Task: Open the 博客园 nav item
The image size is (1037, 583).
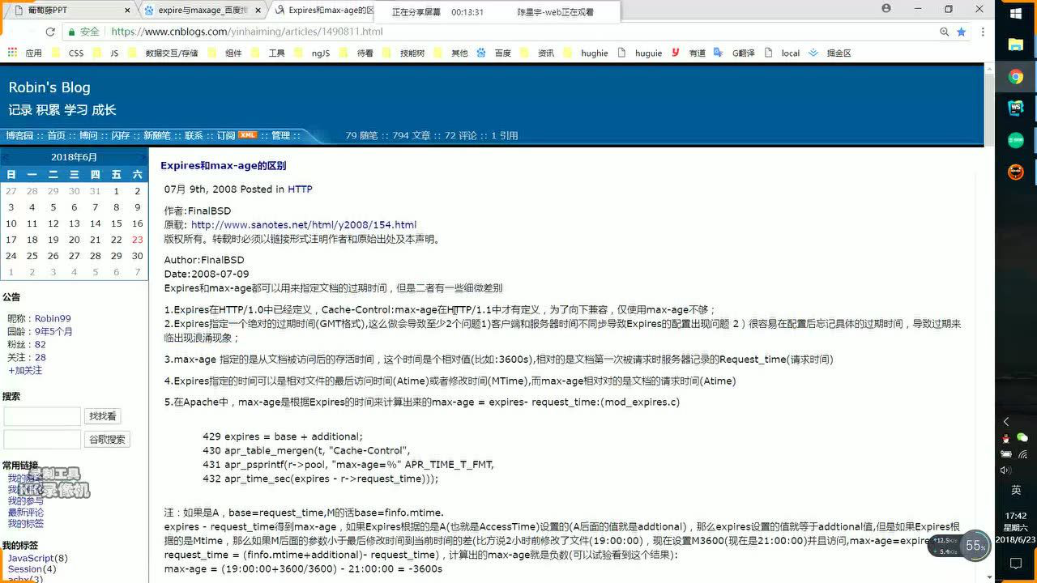Action: coord(19,135)
